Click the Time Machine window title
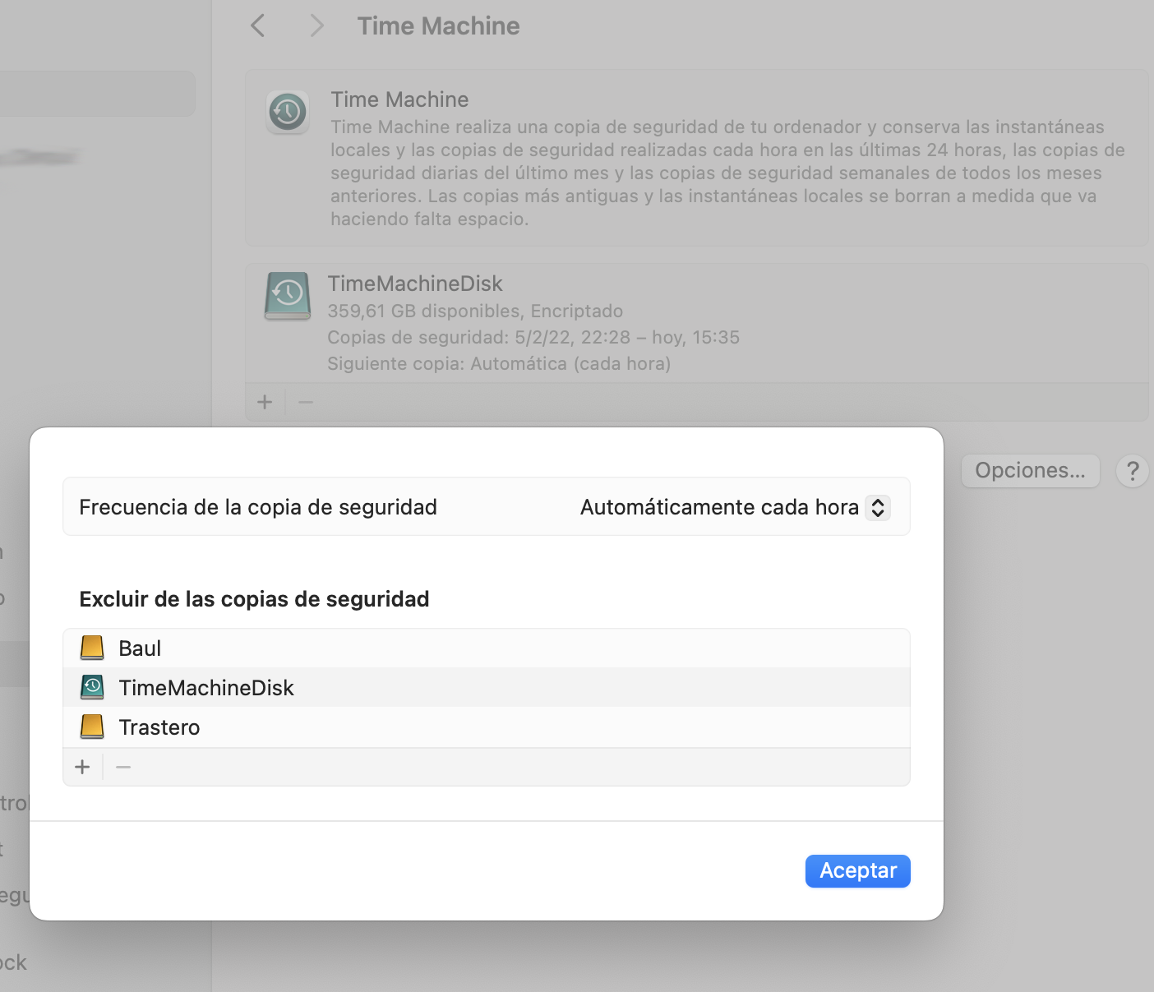1154x992 pixels. click(x=438, y=25)
